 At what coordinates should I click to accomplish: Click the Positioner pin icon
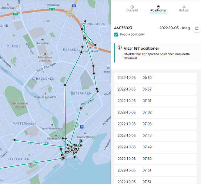[158, 7]
